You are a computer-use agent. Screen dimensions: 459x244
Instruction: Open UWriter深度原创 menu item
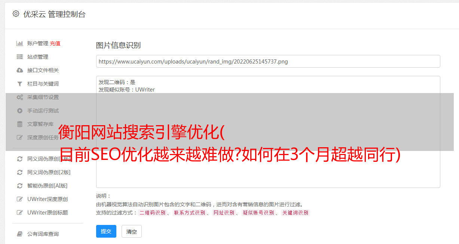[48, 199]
